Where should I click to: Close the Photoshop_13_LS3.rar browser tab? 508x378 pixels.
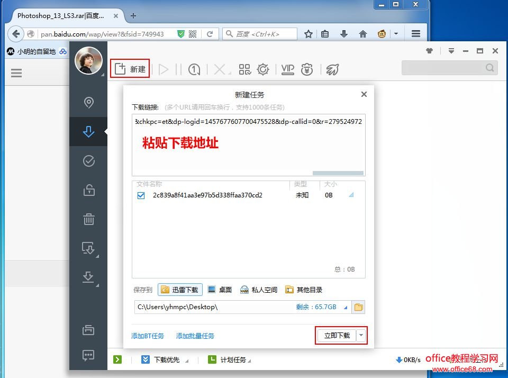tap(116, 15)
